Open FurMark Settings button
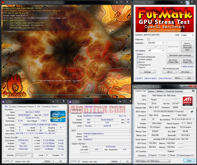 pyautogui.click(x=147, y=72)
